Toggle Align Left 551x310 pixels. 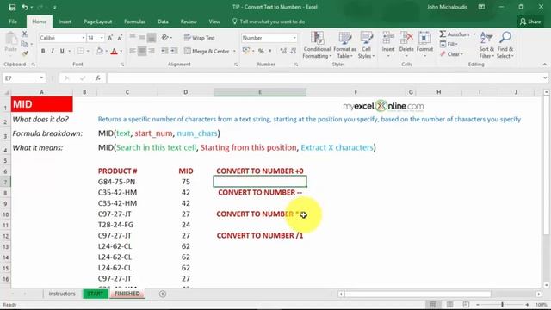click(133, 52)
